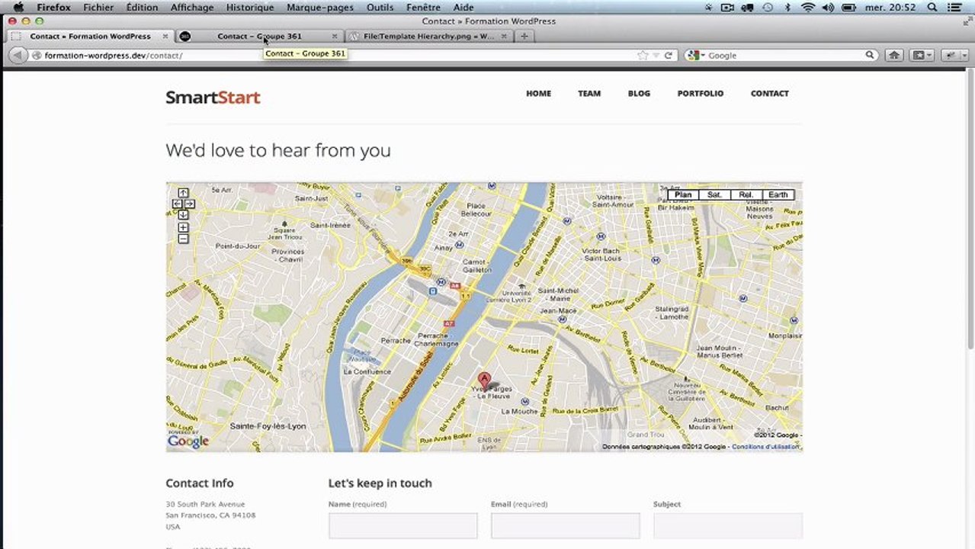Viewport: 975px width, 549px height.
Task: Open a new tab with plus button
Action: click(524, 36)
